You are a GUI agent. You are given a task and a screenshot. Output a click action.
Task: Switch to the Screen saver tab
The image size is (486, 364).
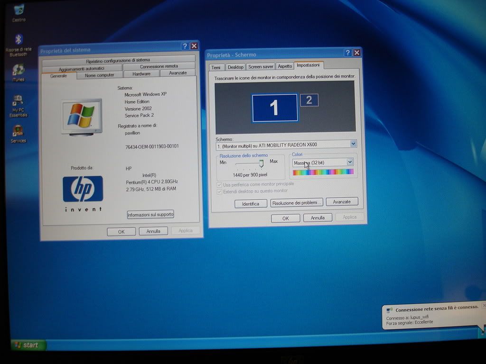pyautogui.click(x=261, y=67)
